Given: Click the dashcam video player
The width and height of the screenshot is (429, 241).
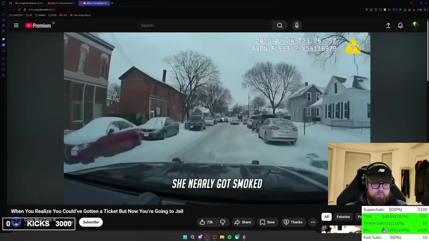Looking at the screenshot, I should coord(217,118).
